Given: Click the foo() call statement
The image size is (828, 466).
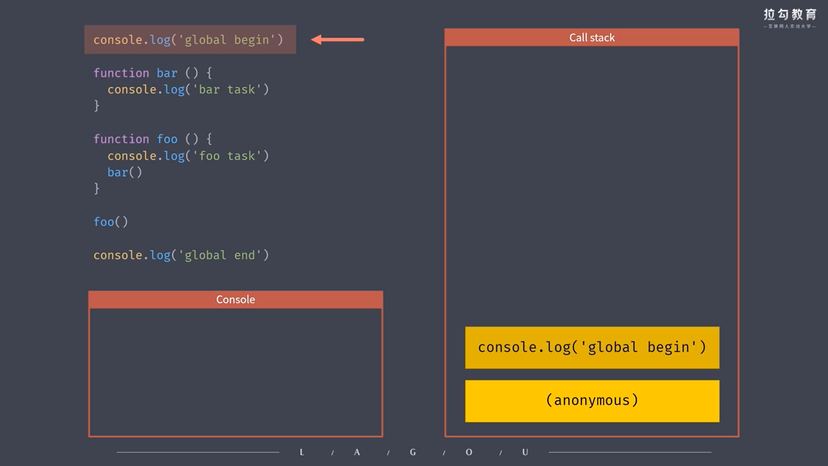Looking at the screenshot, I should pyautogui.click(x=111, y=222).
